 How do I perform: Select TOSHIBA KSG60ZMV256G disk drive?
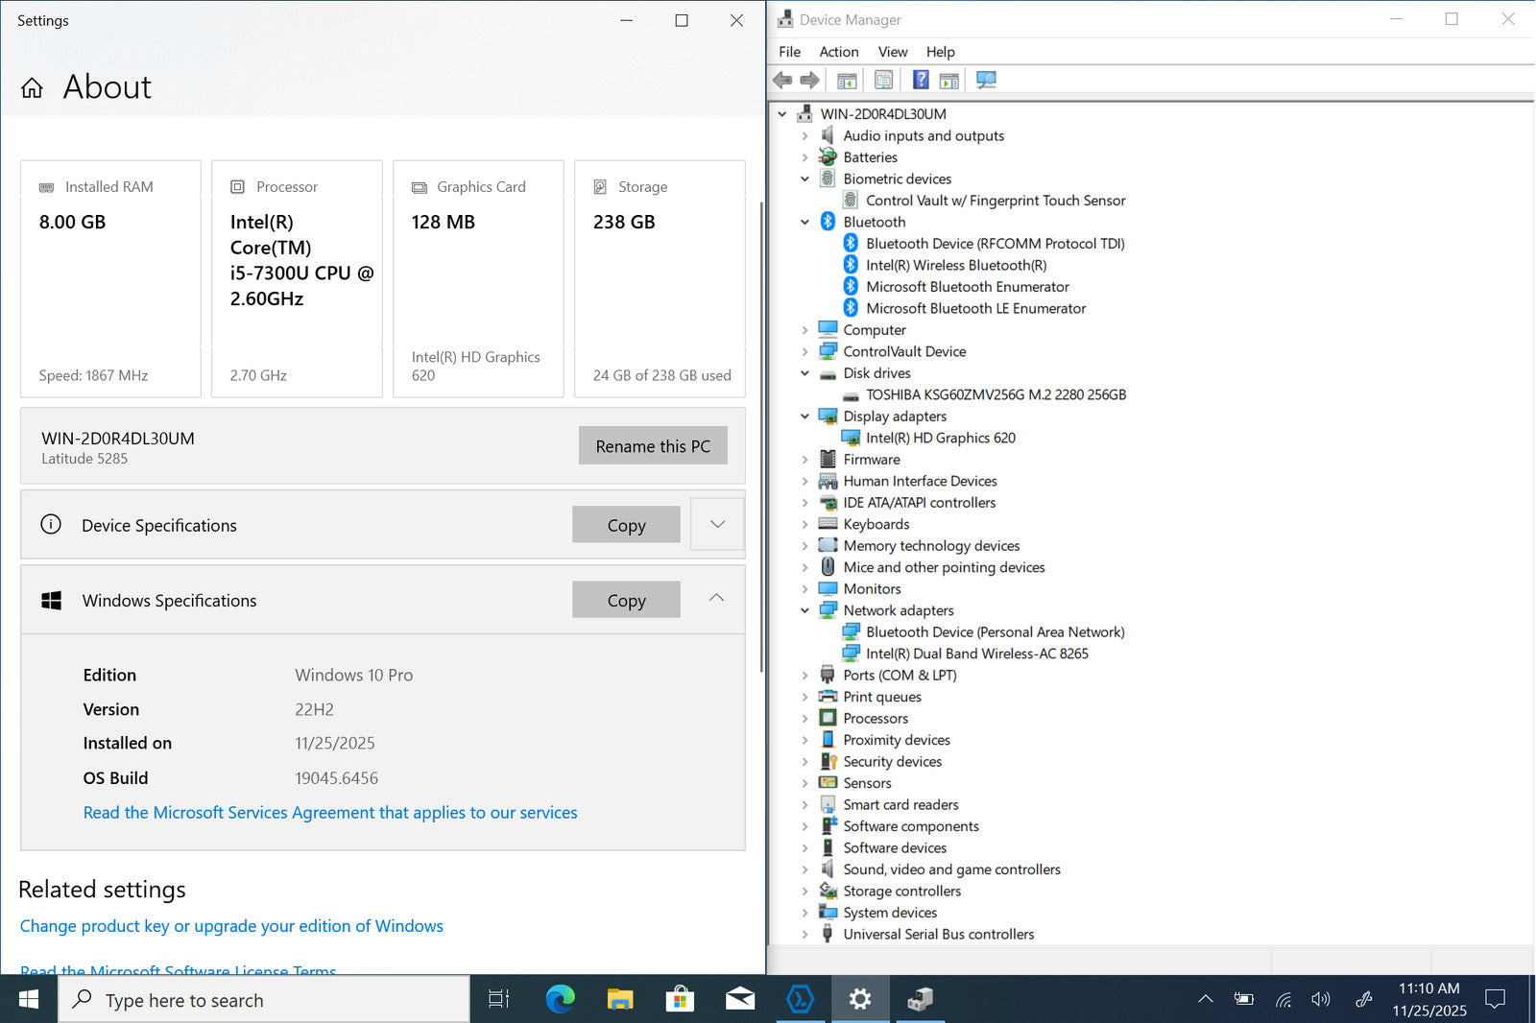[996, 394]
